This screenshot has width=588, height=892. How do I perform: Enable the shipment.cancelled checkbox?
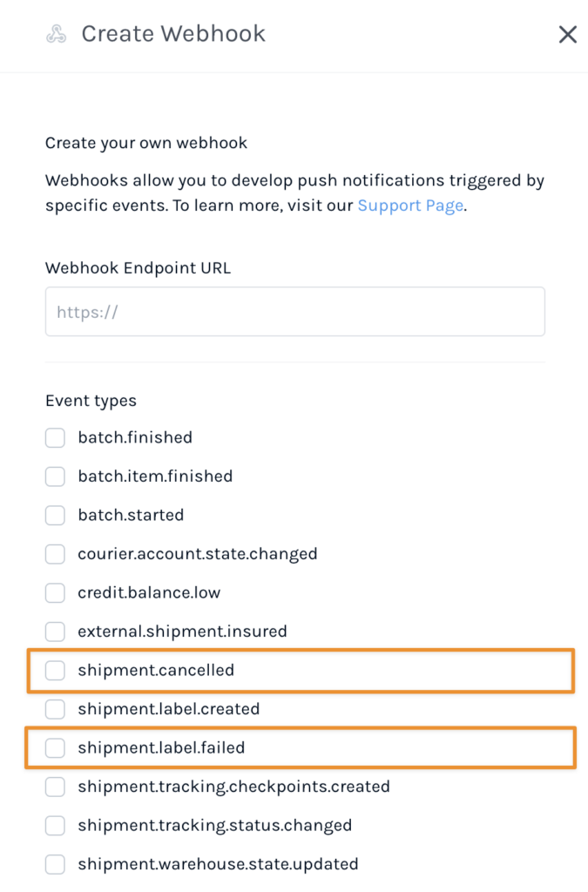pos(55,670)
